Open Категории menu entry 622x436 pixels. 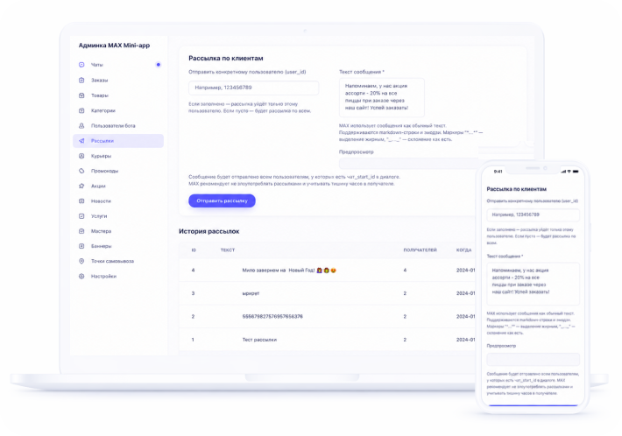[118, 110]
